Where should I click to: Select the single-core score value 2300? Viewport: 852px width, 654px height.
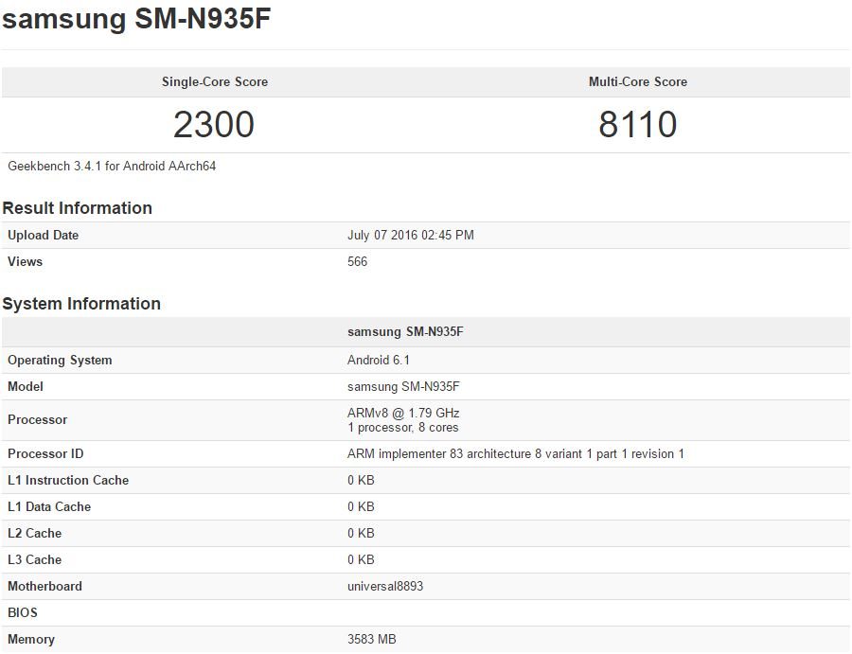coord(214,125)
